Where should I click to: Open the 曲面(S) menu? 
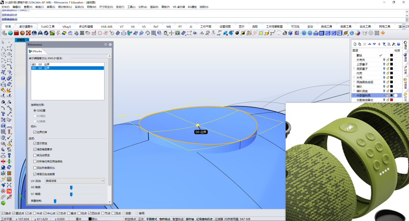[x=51, y=7]
